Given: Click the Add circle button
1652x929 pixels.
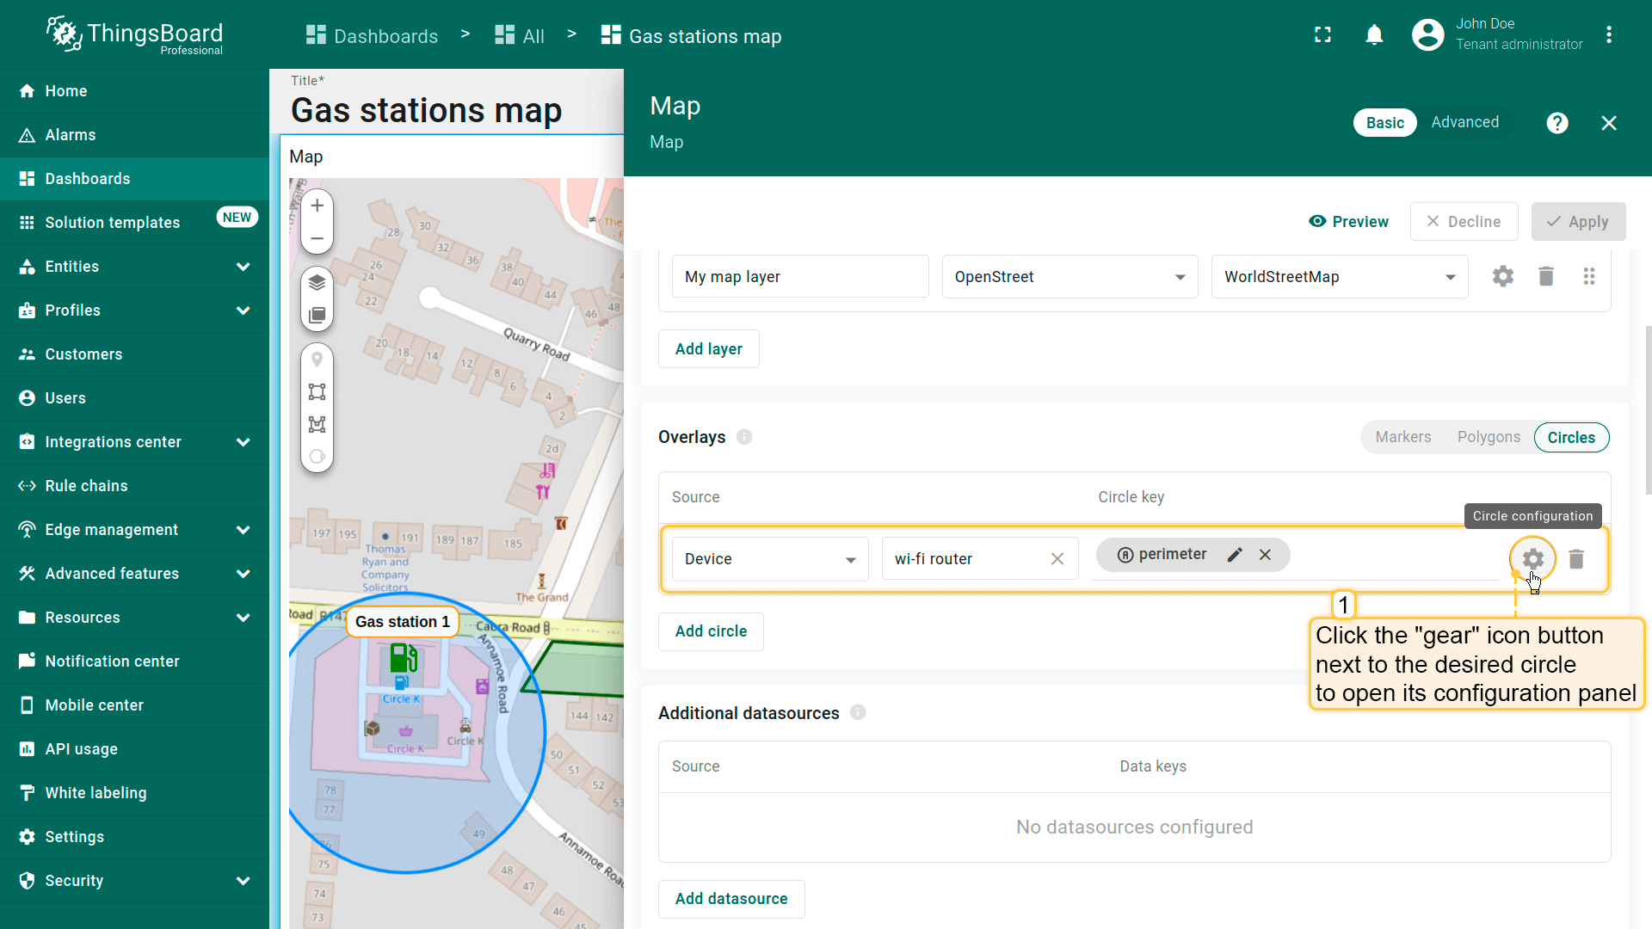Looking at the screenshot, I should (x=711, y=631).
